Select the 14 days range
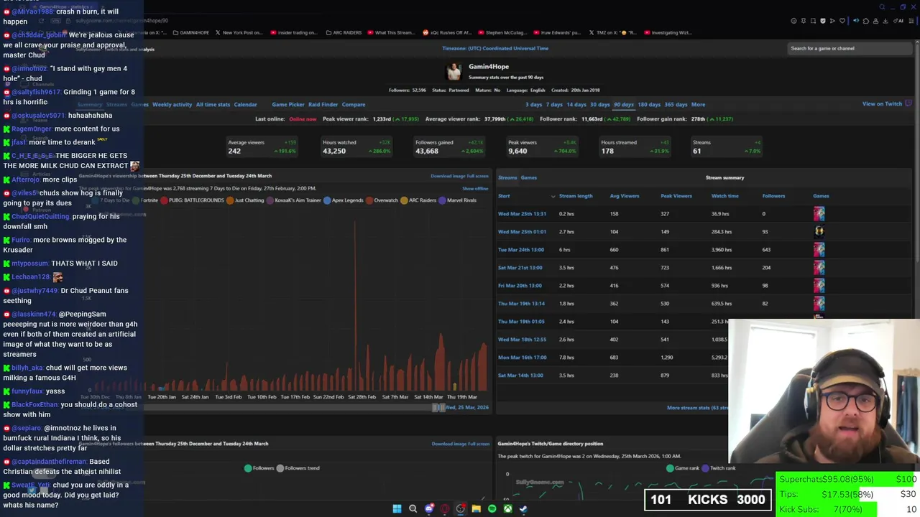The image size is (920, 517). tap(576, 104)
